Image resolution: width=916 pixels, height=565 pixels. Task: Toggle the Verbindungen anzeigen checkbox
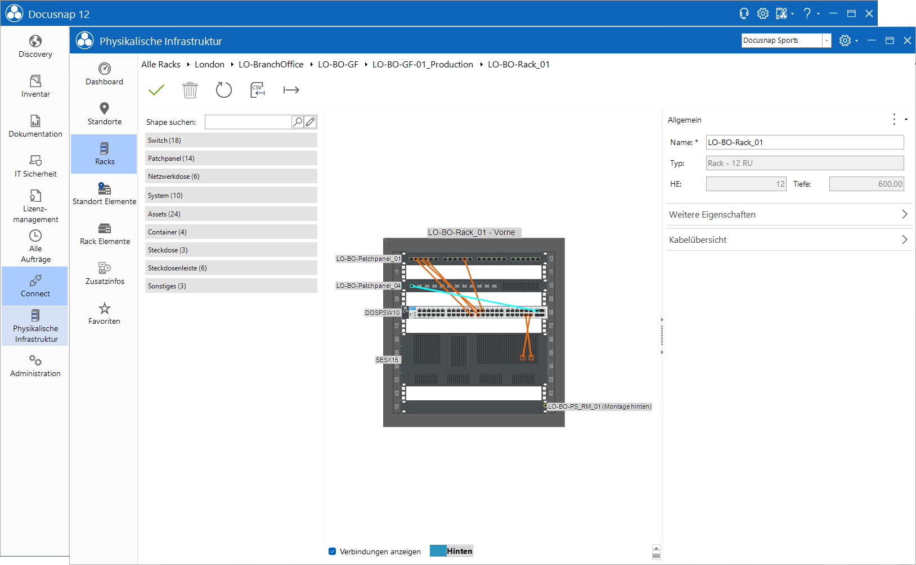(333, 552)
